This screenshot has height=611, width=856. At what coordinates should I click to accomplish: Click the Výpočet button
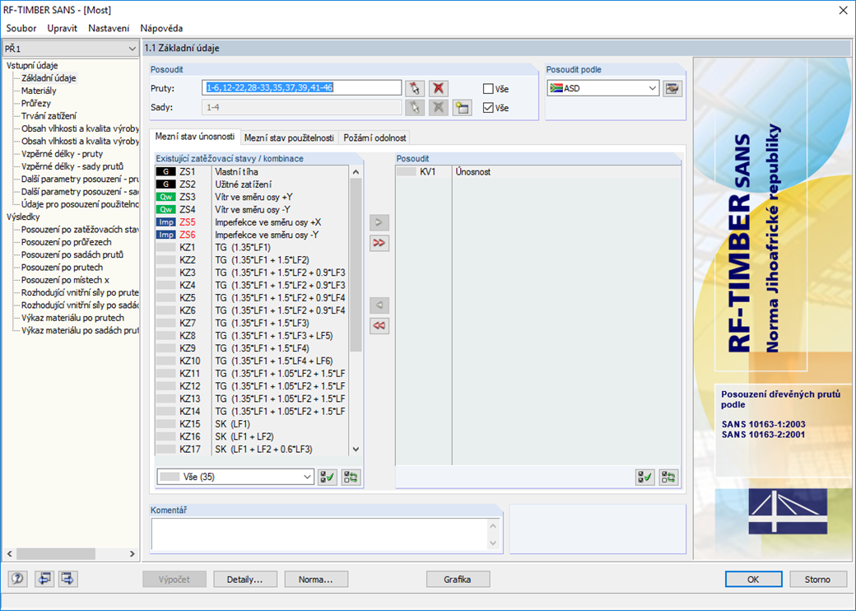[174, 580]
